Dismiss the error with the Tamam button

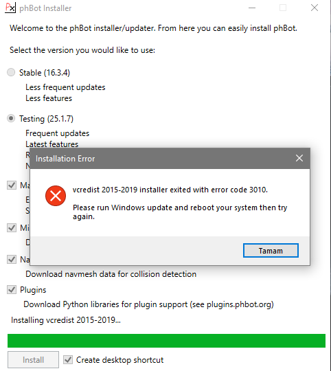pyautogui.click(x=271, y=250)
